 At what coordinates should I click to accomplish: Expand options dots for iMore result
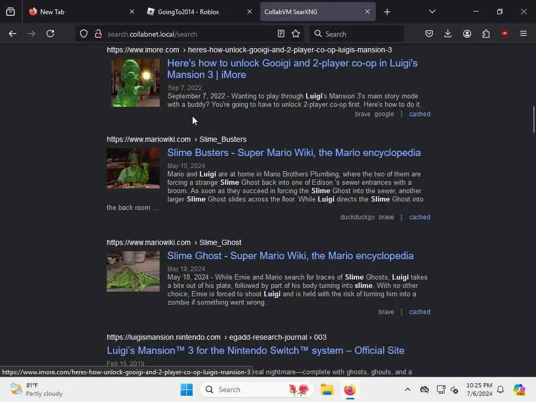(x=401, y=114)
